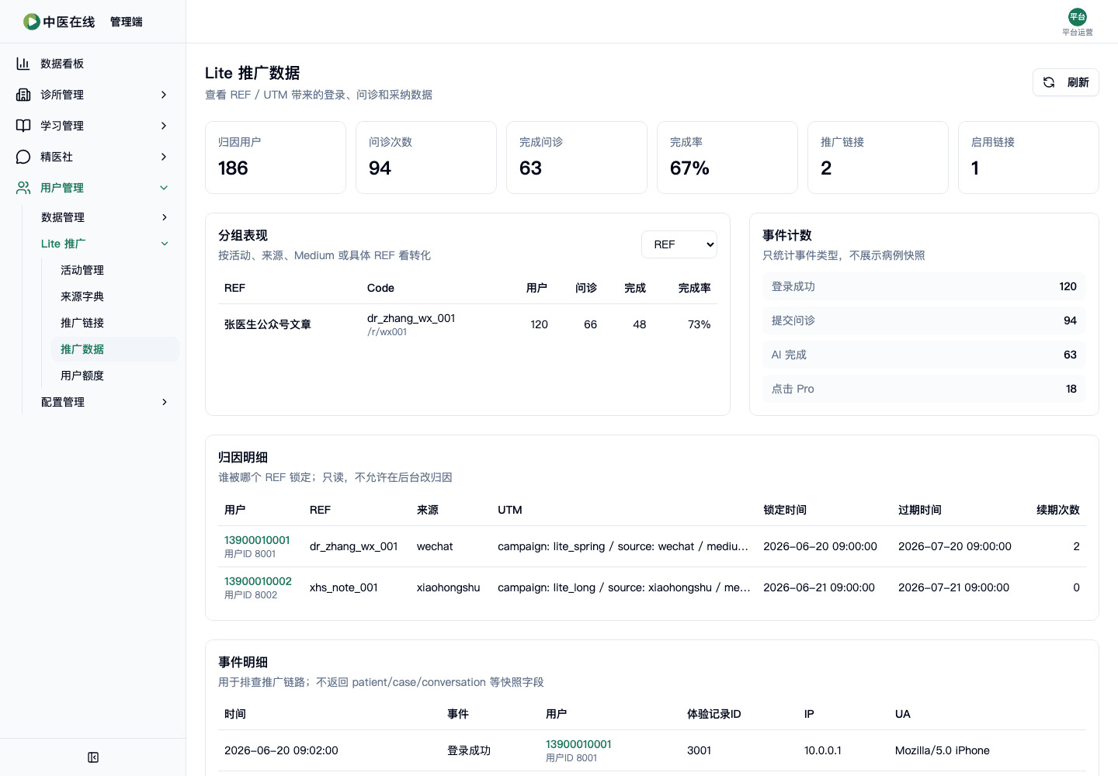Expand the 学习管理 chevron
The width and height of the screenshot is (1118, 776).
[x=164, y=126]
